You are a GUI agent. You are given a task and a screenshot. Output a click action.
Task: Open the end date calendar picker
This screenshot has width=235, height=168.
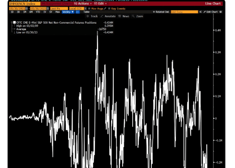tap(47, 9)
